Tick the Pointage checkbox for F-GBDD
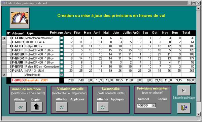The height and width of the screenshot is (122, 202). coord(62,42)
